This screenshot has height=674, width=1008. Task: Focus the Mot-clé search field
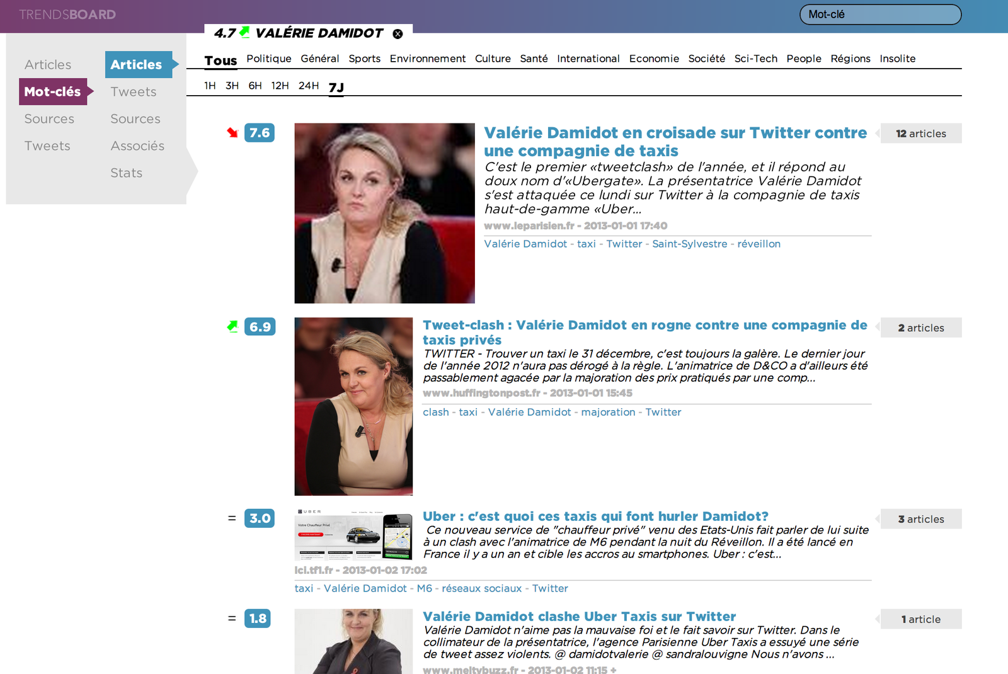pyautogui.click(x=880, y=14)
